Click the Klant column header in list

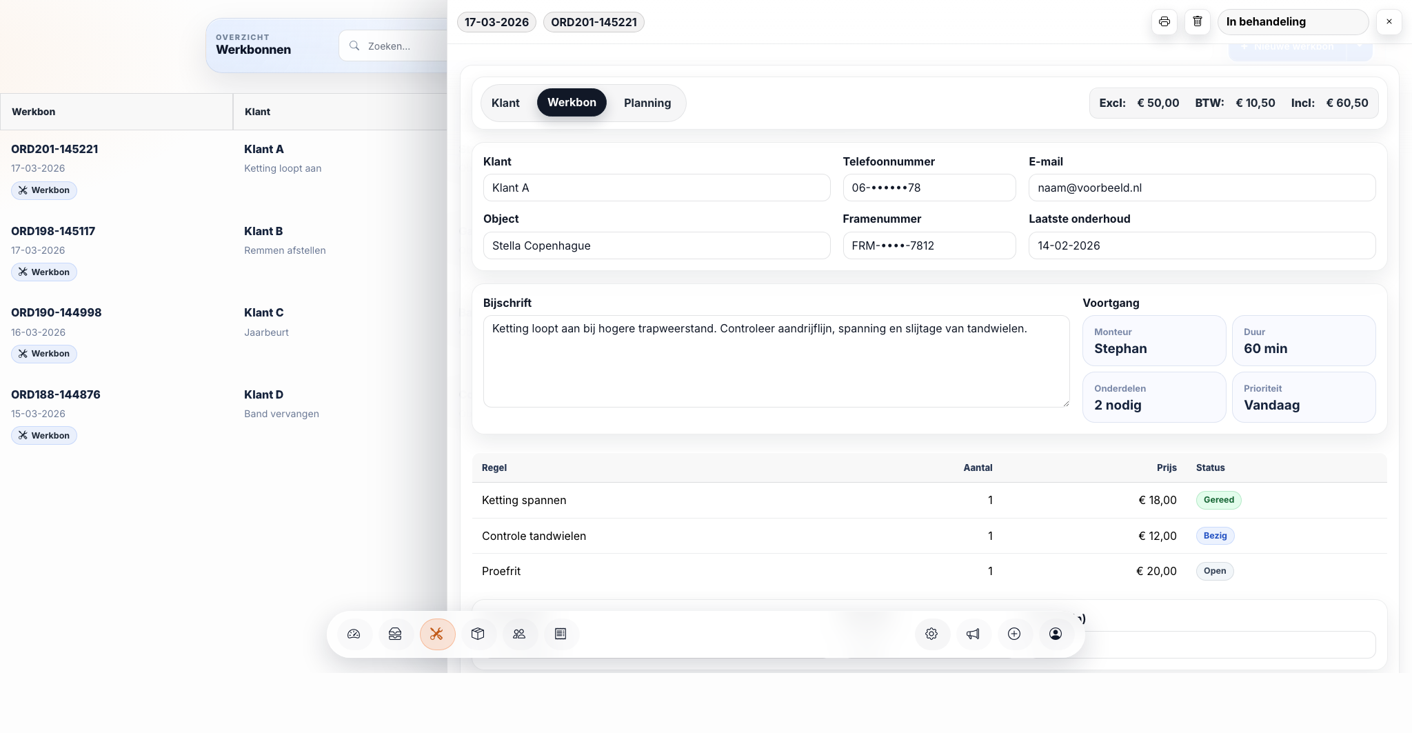(341, 112)
